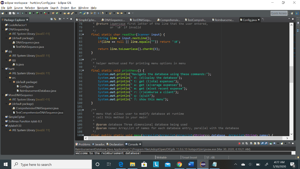Remove launch with the single X console icon

(x=243, y=143)
